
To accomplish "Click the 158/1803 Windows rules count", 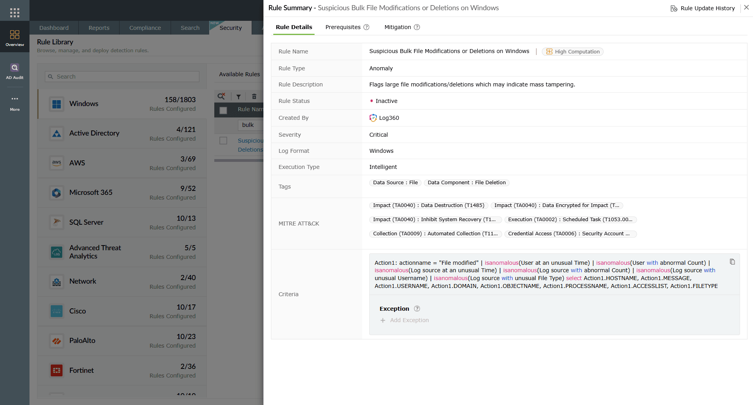I will (180, 100).
